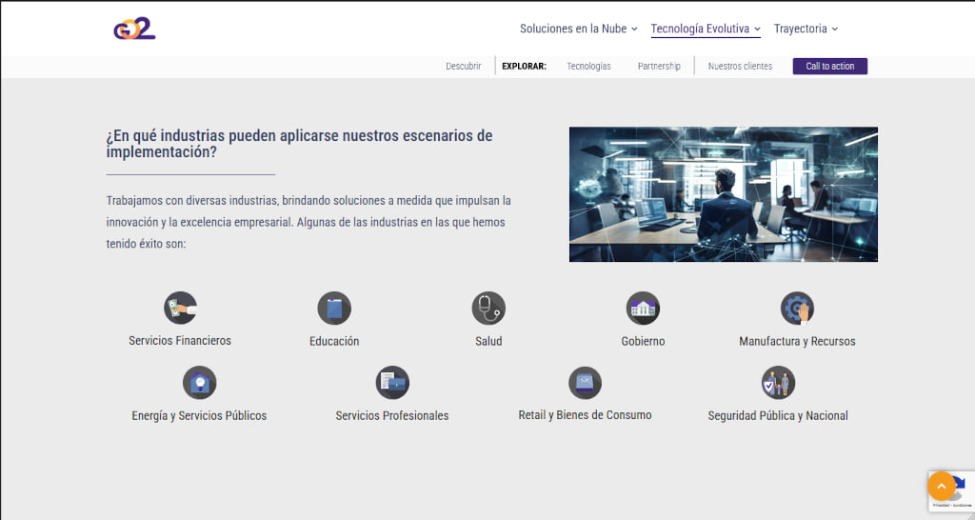
Task: Click the Servicios Profesionales briefcase icon
Action: 392,383
